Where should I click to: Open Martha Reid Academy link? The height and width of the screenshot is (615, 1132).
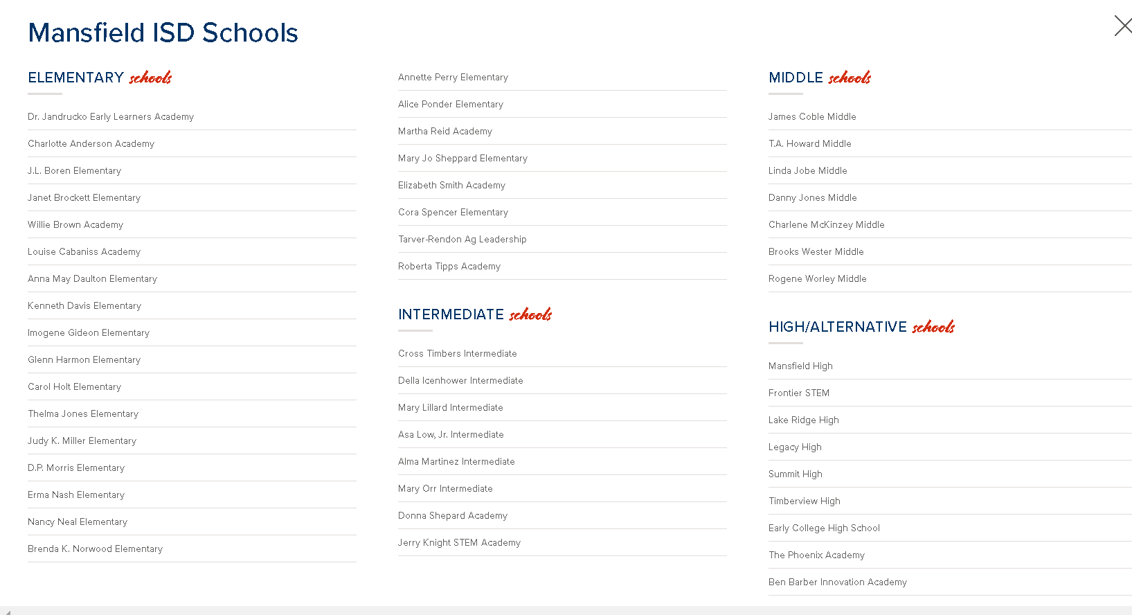[445, 132]
